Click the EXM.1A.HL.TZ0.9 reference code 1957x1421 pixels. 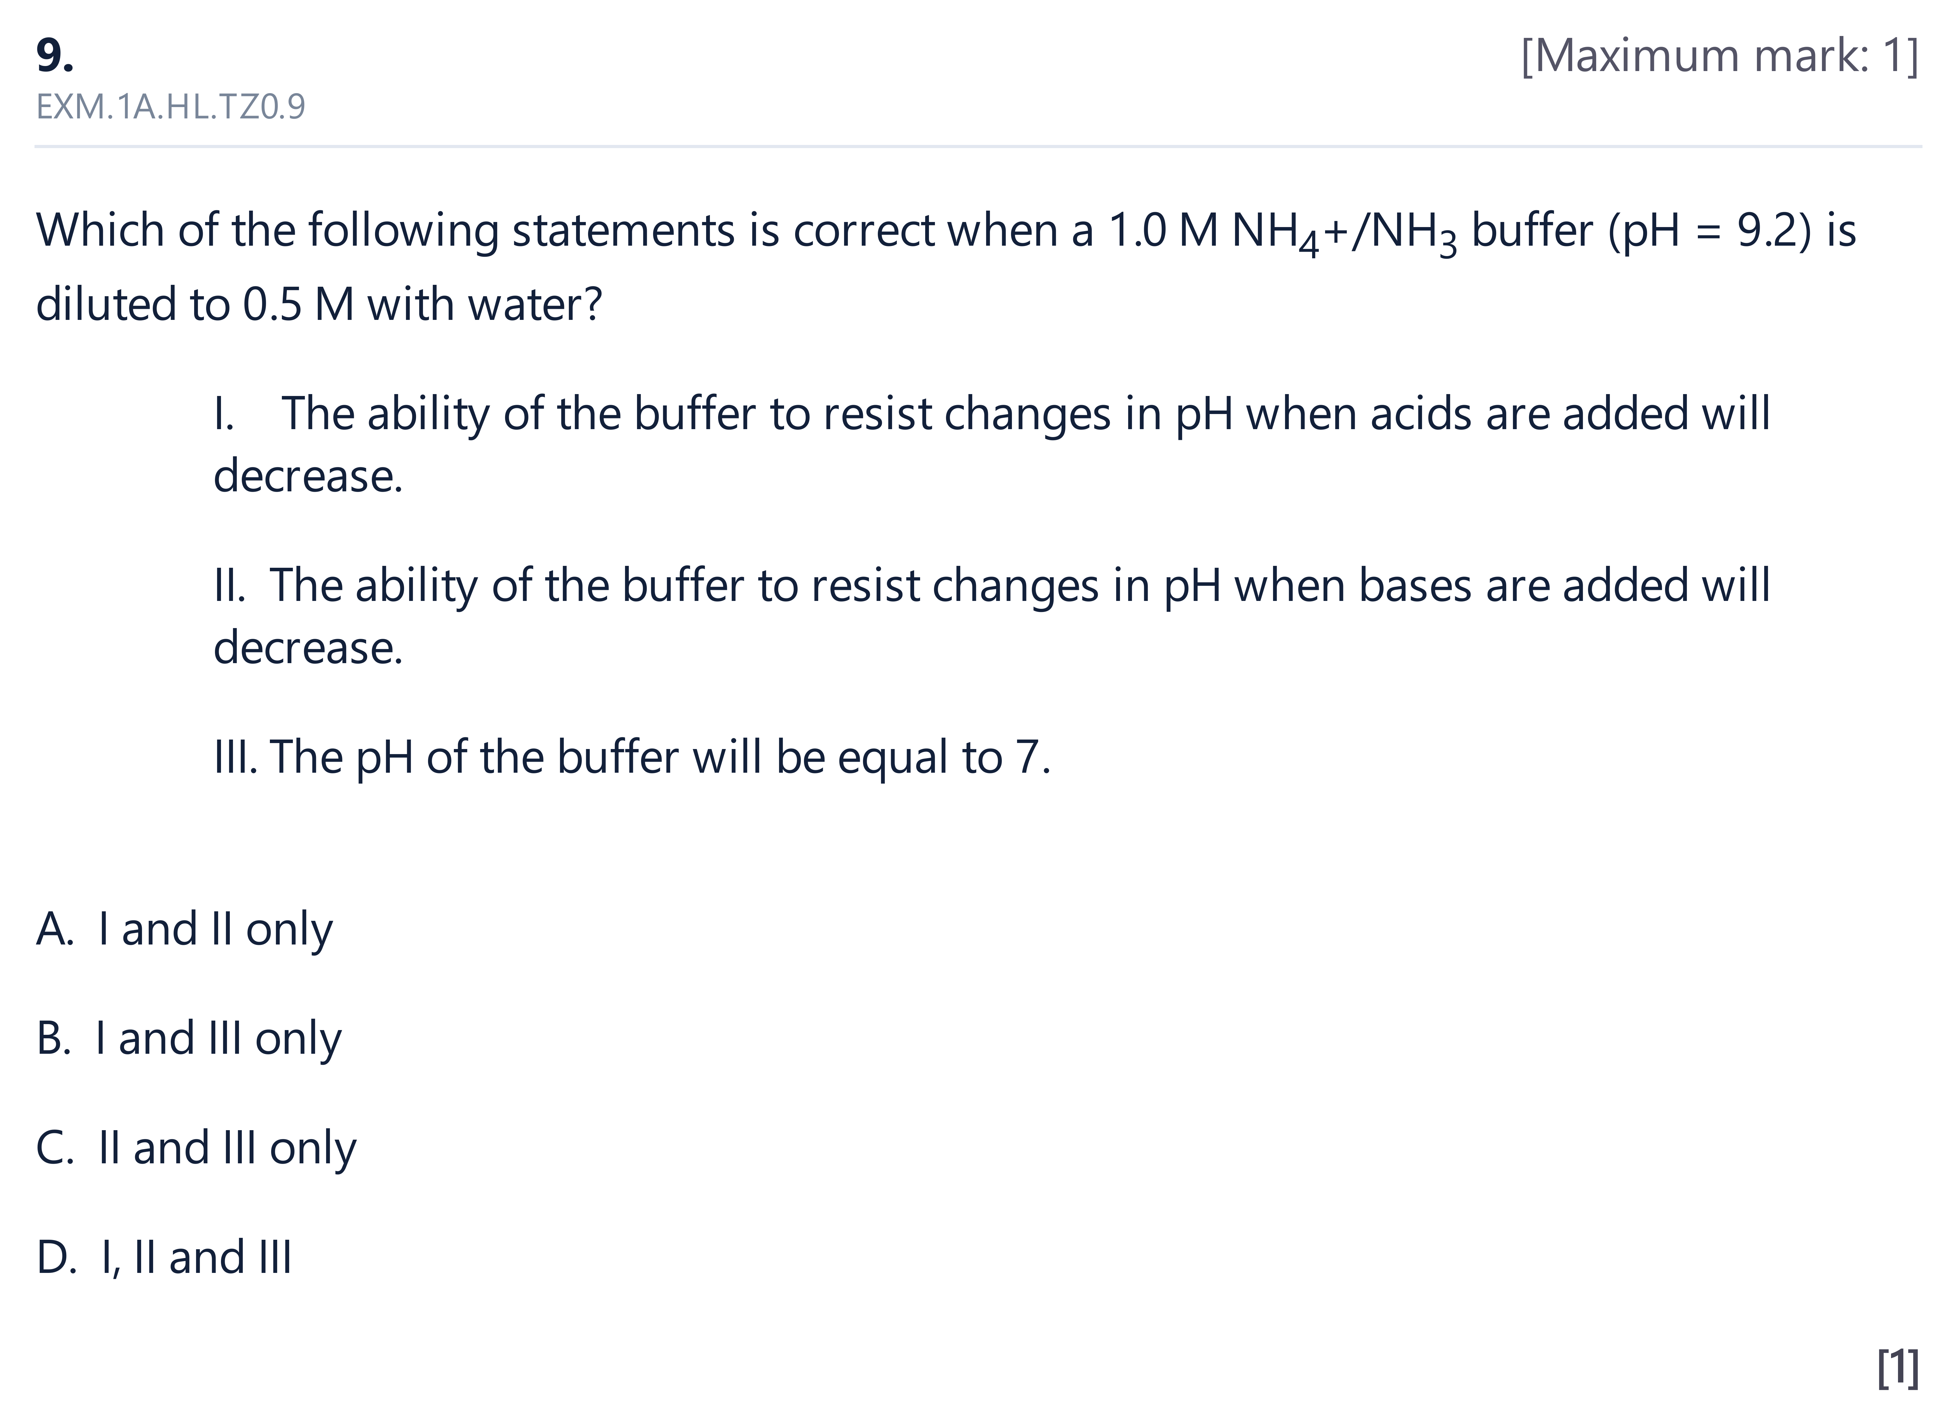pos(171,107)
